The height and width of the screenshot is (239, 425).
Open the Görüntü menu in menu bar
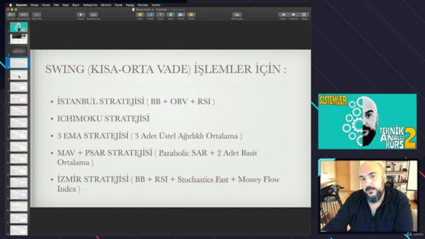tap(106, 5)
